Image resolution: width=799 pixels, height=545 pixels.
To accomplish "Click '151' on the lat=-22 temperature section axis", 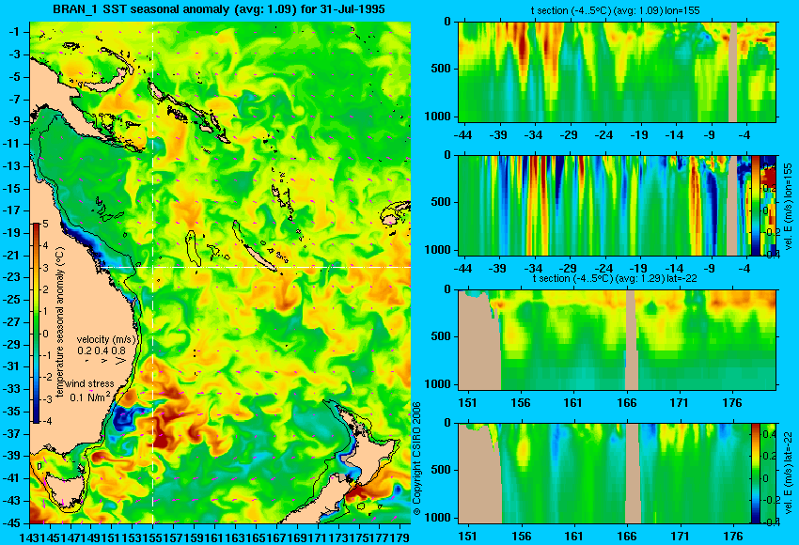I will pos(467,403).
